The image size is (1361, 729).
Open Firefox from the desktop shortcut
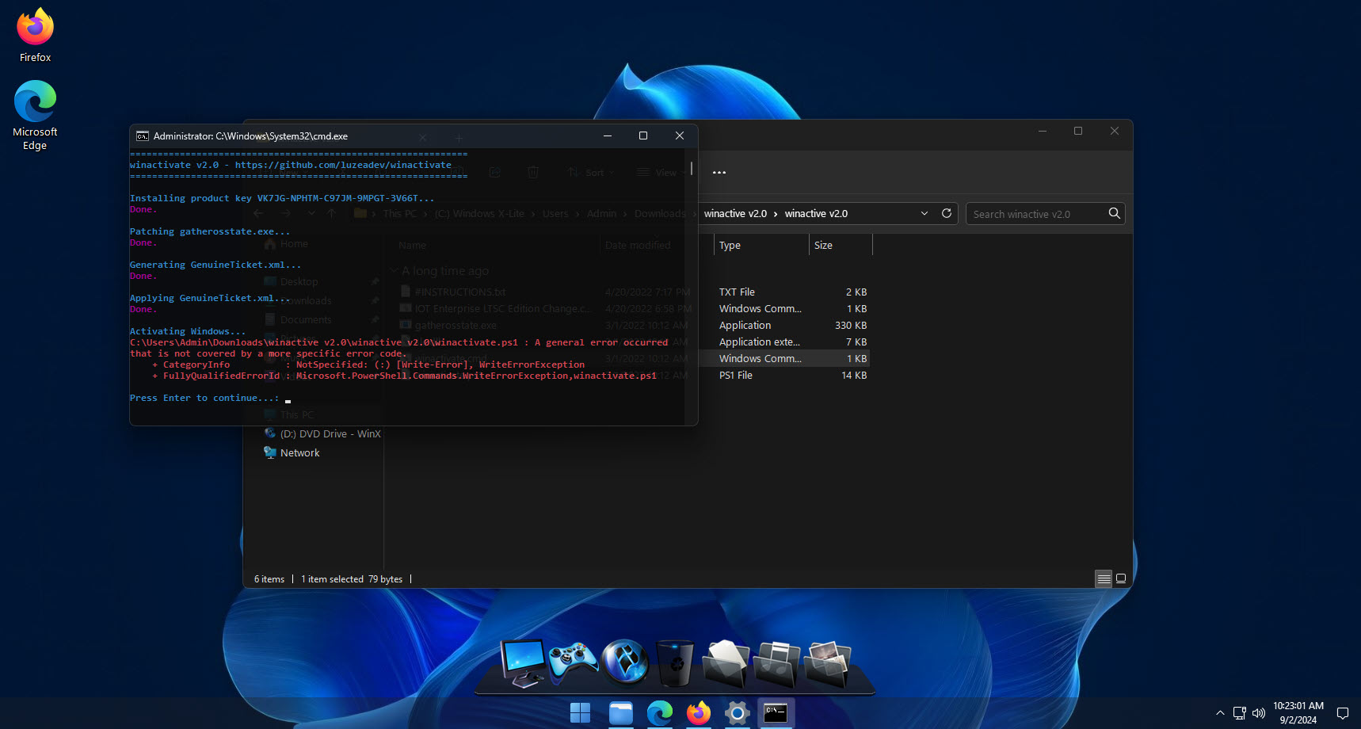tap(35, 36)
